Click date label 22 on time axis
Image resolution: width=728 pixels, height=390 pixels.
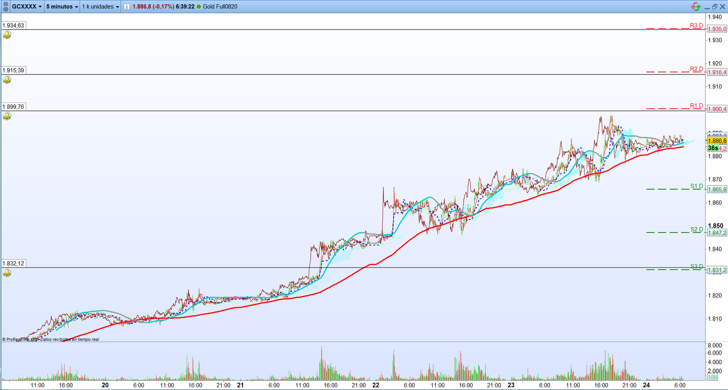(376, 385)
